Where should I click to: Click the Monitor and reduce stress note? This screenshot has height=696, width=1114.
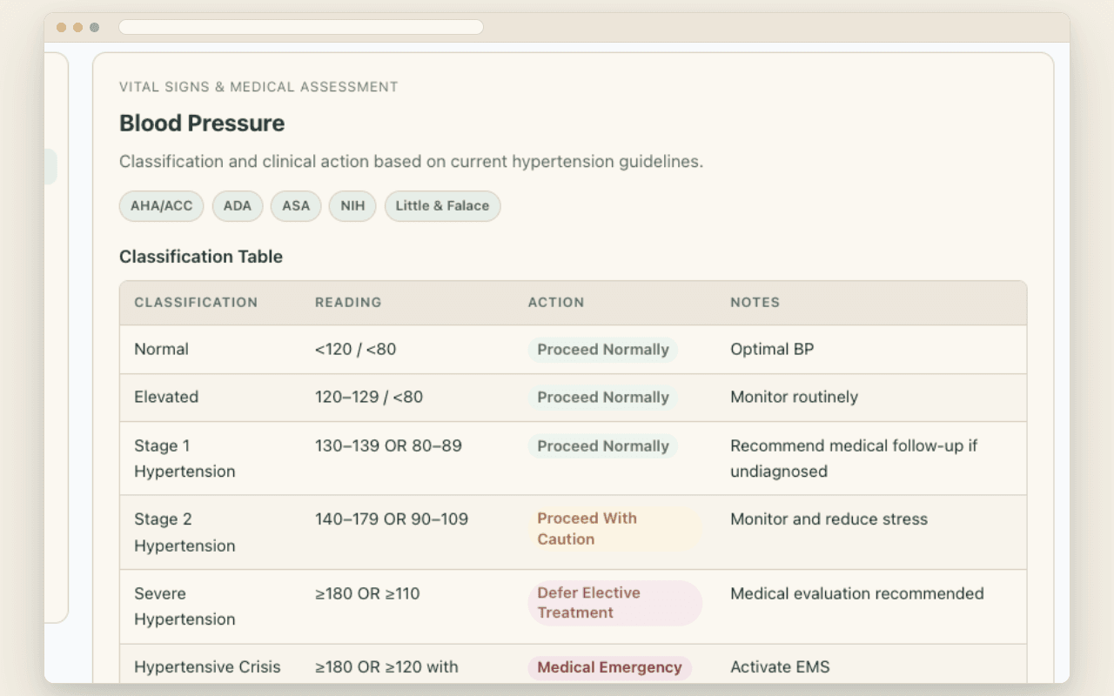pos(829,519)
